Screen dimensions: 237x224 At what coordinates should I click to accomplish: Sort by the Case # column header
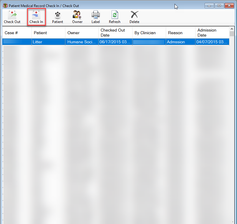click(17, 33)
